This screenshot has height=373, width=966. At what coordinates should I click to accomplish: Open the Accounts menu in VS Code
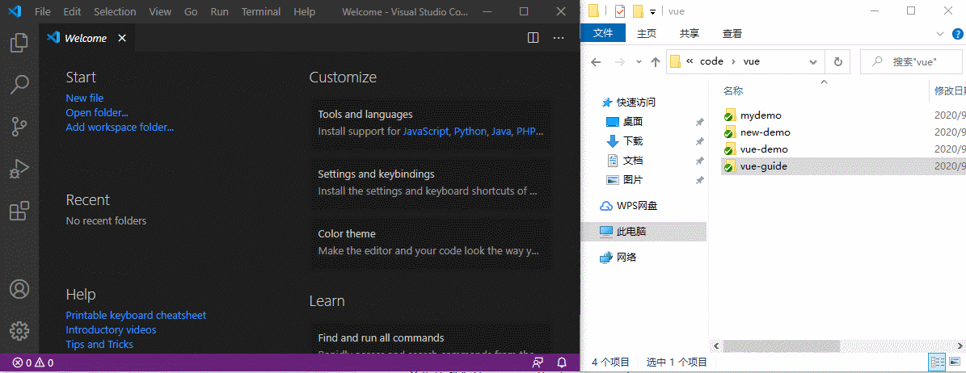point(19,289)
